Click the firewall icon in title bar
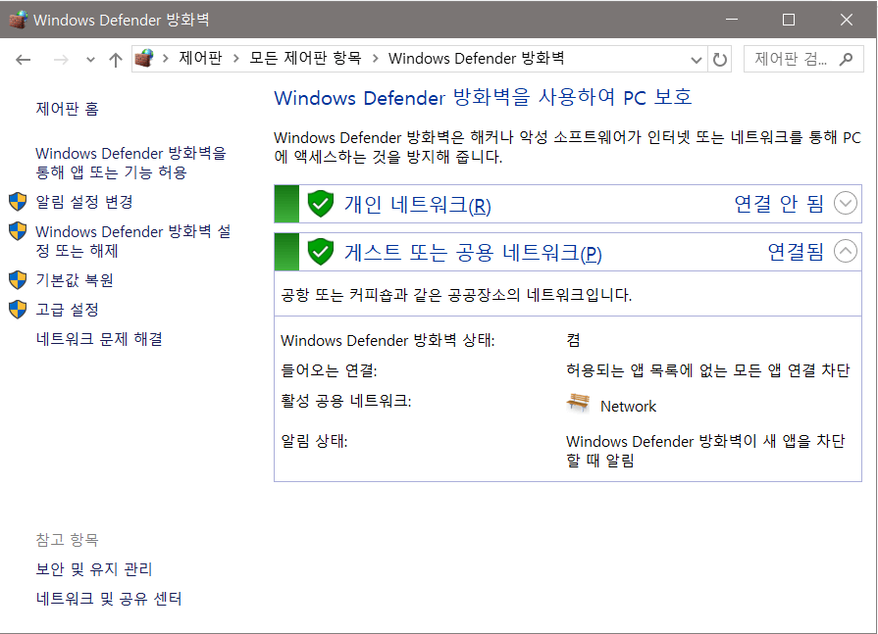 (x=18, y=20)
